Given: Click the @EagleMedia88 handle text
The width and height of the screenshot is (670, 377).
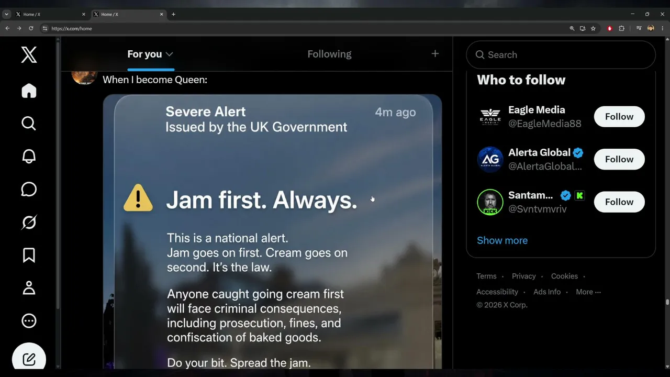Looking at the screenshot, I should pyautogui.click(x=545, y=124).
